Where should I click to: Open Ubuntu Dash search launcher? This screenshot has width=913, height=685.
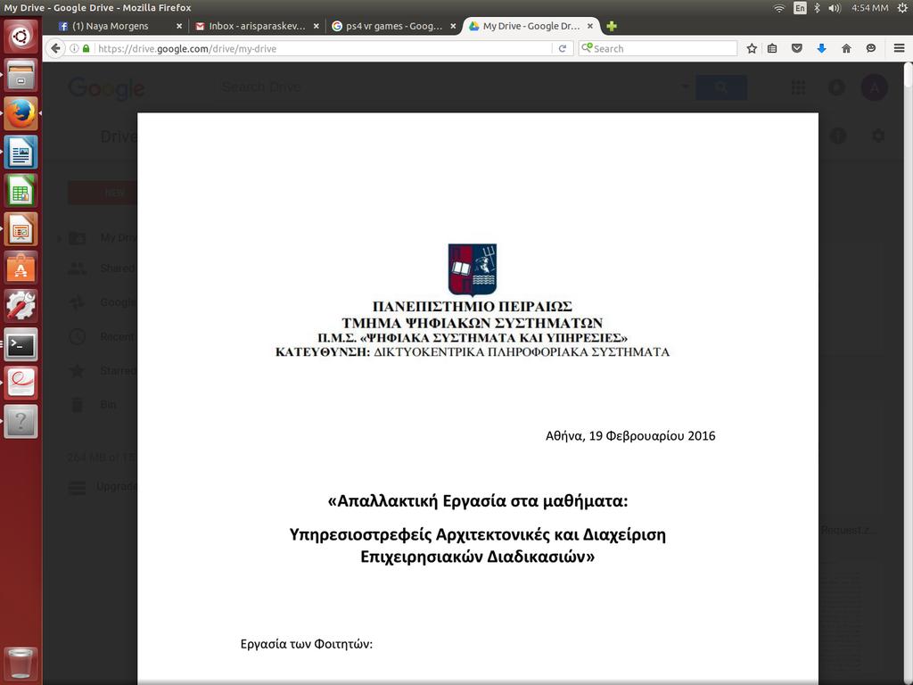[x=21, y=36]
